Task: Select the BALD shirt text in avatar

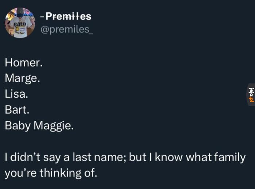Action: click(x=20, y=24)
